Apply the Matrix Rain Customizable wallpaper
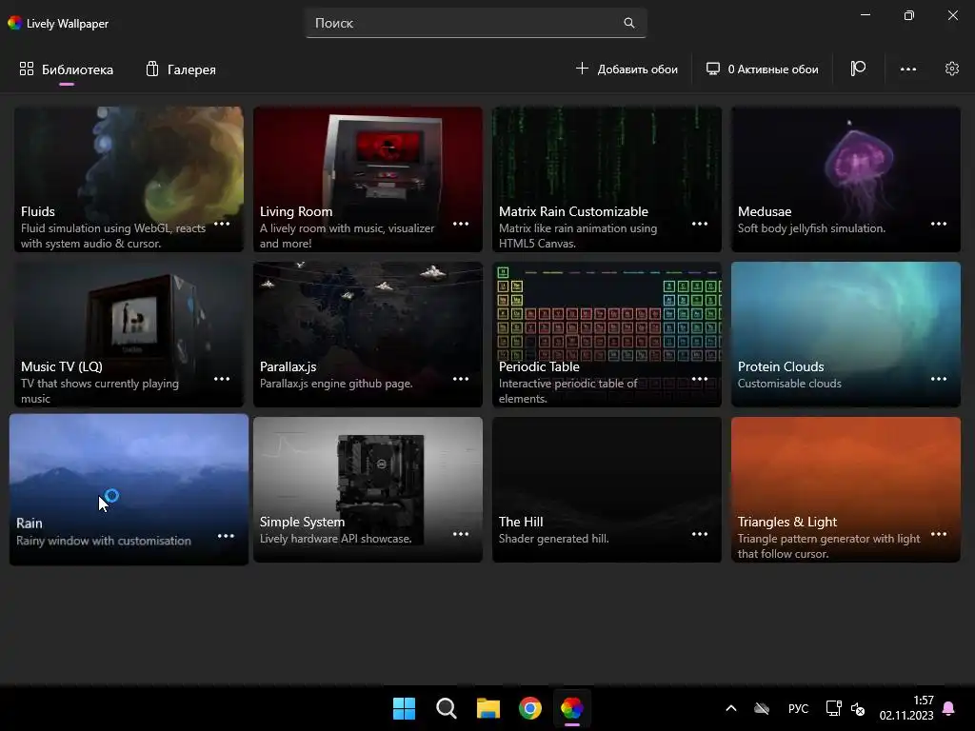The width and height of the screenshot is (975, 731). tap(607, 179)
